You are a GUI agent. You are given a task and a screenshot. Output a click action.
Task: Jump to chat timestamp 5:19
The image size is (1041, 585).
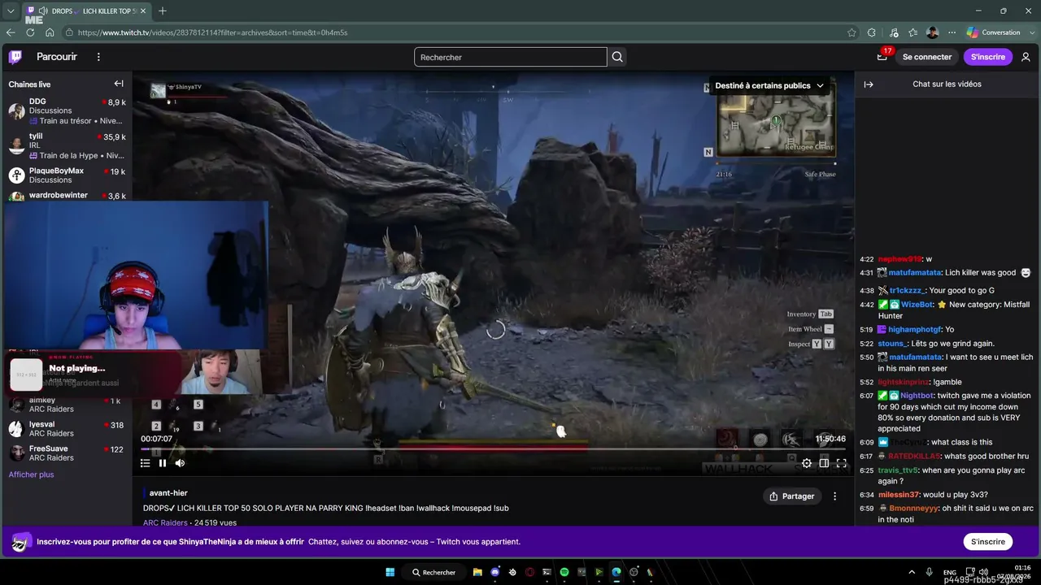coord(866,330)
